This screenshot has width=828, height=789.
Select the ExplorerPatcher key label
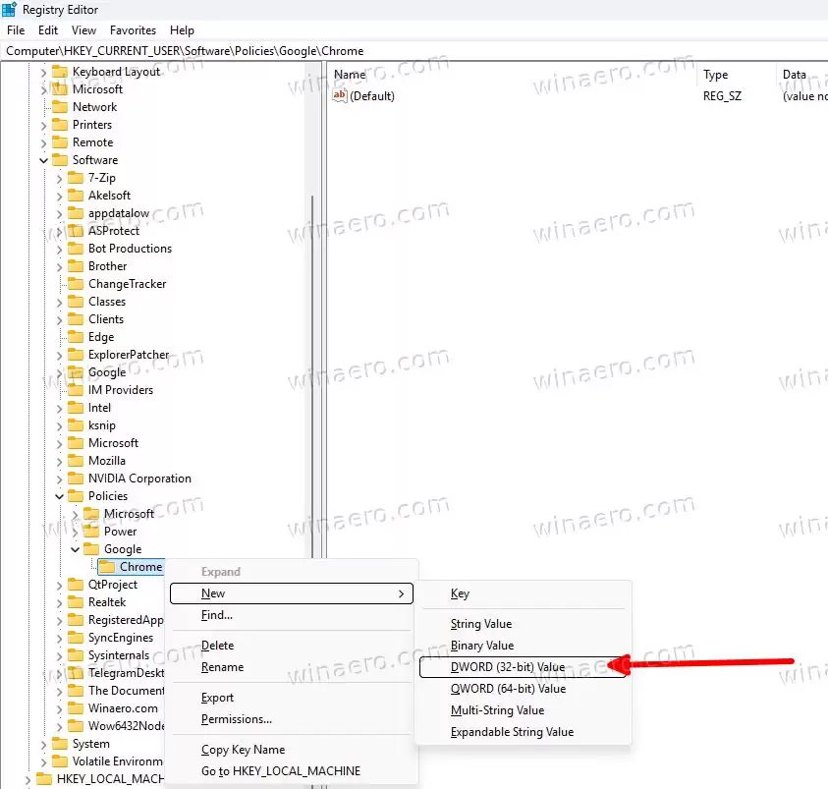point(129,355)
